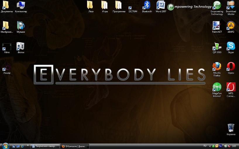239x149 pixels.
Task: Click the muted volume tray icon
Action: 229,146
